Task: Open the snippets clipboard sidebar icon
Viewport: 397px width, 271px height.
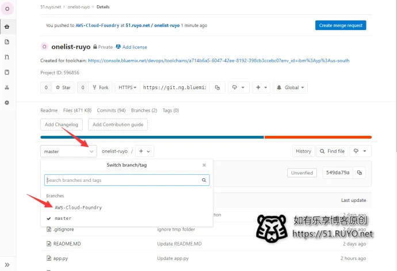Action: pos(7,72)
